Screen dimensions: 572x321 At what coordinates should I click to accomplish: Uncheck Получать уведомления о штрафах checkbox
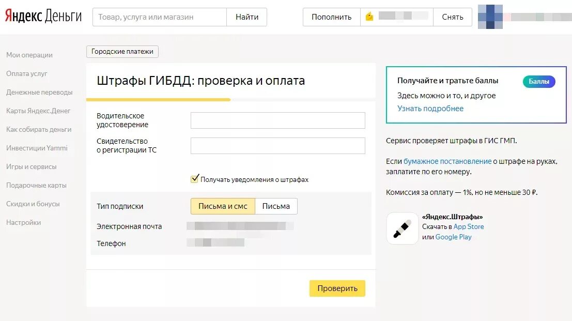coord(194,179)
